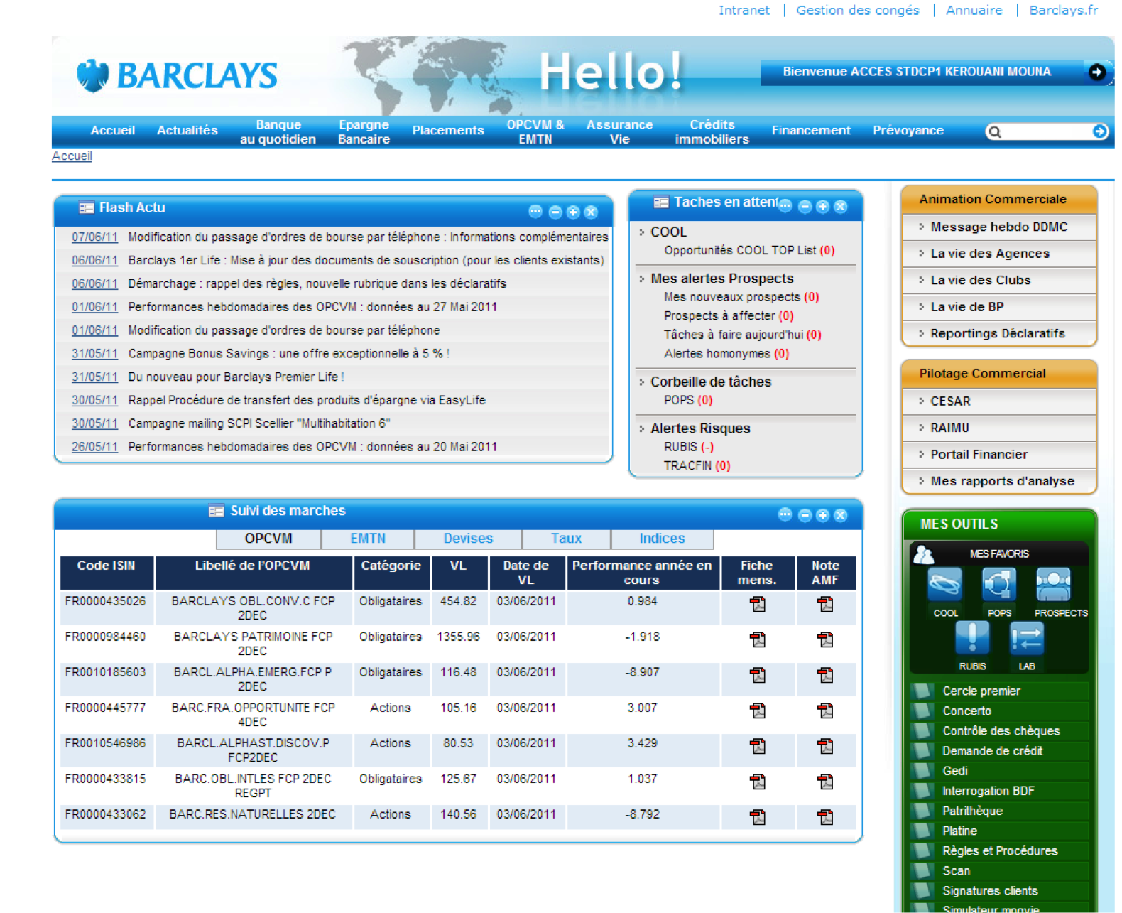The height and width of the screenshot is (913, 1122).
Task: Open La vie des Agences entry
Action: (998, 254)
